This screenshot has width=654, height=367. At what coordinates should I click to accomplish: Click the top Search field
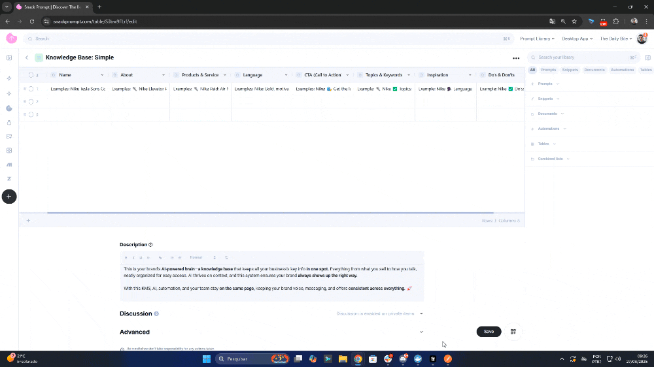click(267, 39)
